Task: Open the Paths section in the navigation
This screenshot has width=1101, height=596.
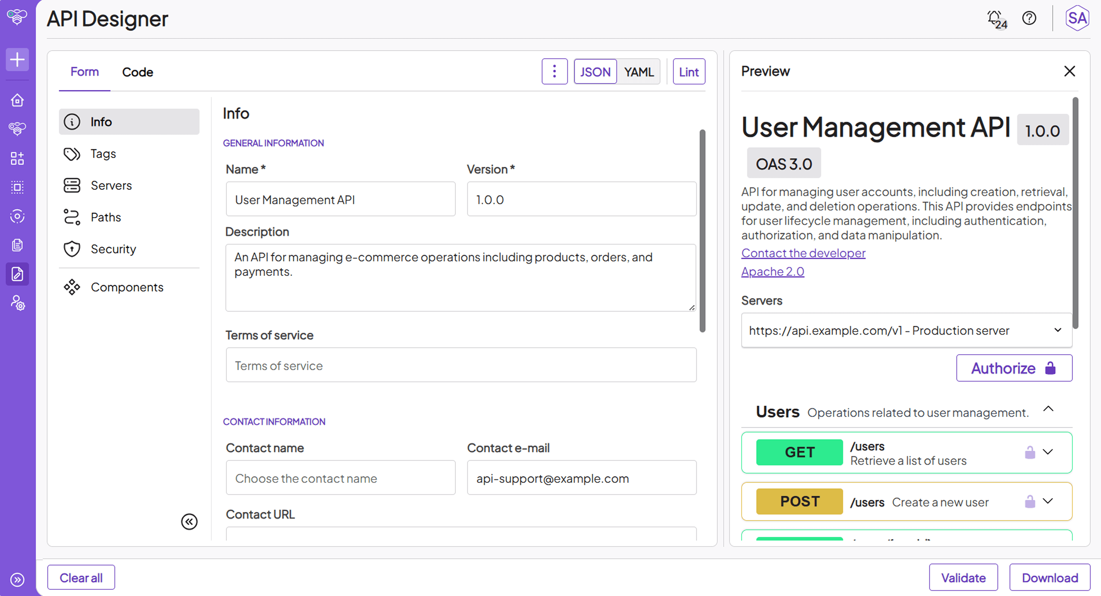Action: pyautogui.click(x=106, y=217)
